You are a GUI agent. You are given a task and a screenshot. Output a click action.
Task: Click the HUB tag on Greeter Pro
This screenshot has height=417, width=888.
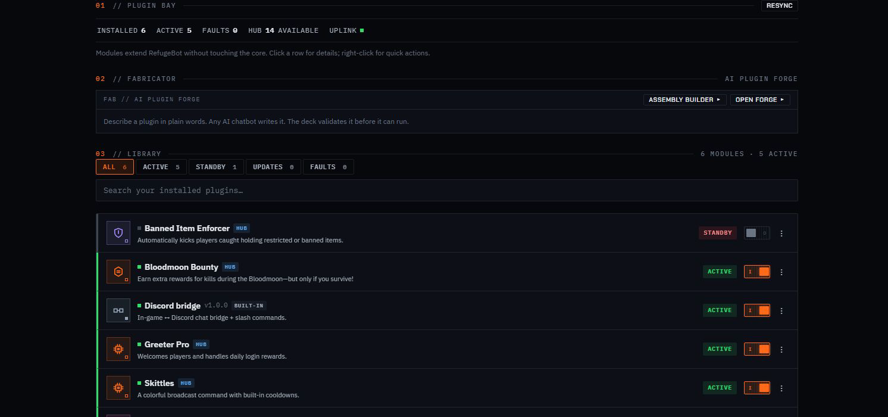pos(201,344)
